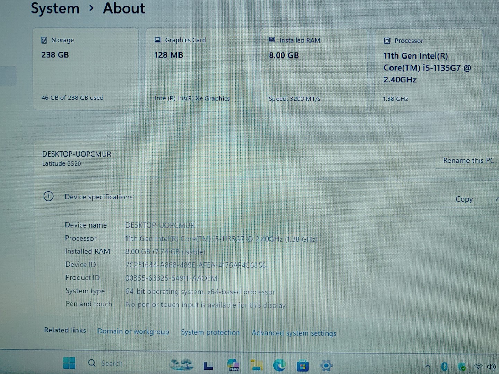The image size is (499, 374).
Task: Click the Windows security tray icon
Action: pos(462,366)
